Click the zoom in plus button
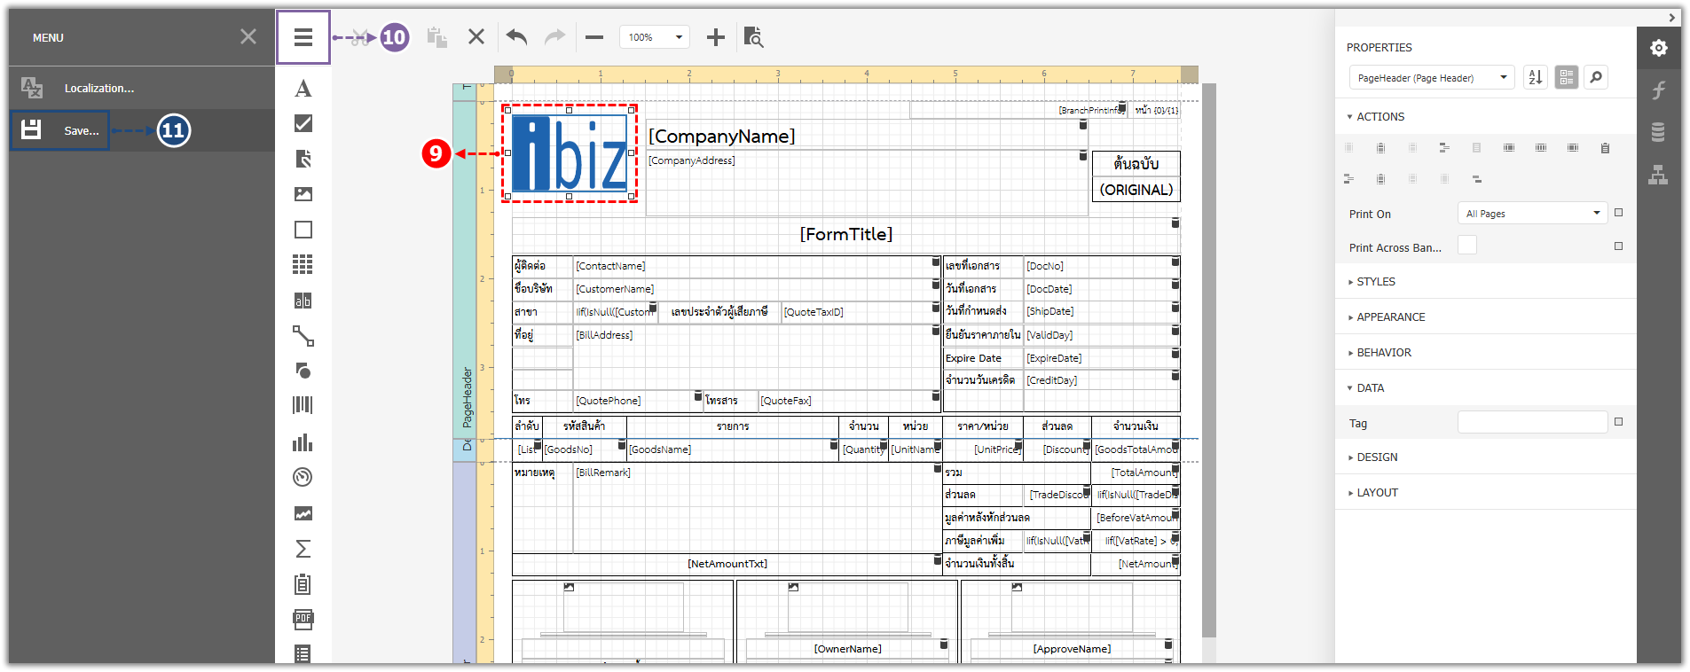This screenshot has width=1690, height=672. [x=715, y=37]
